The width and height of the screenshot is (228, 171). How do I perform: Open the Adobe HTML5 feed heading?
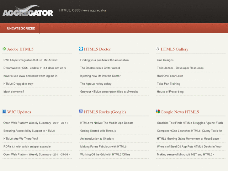(20, 49)
